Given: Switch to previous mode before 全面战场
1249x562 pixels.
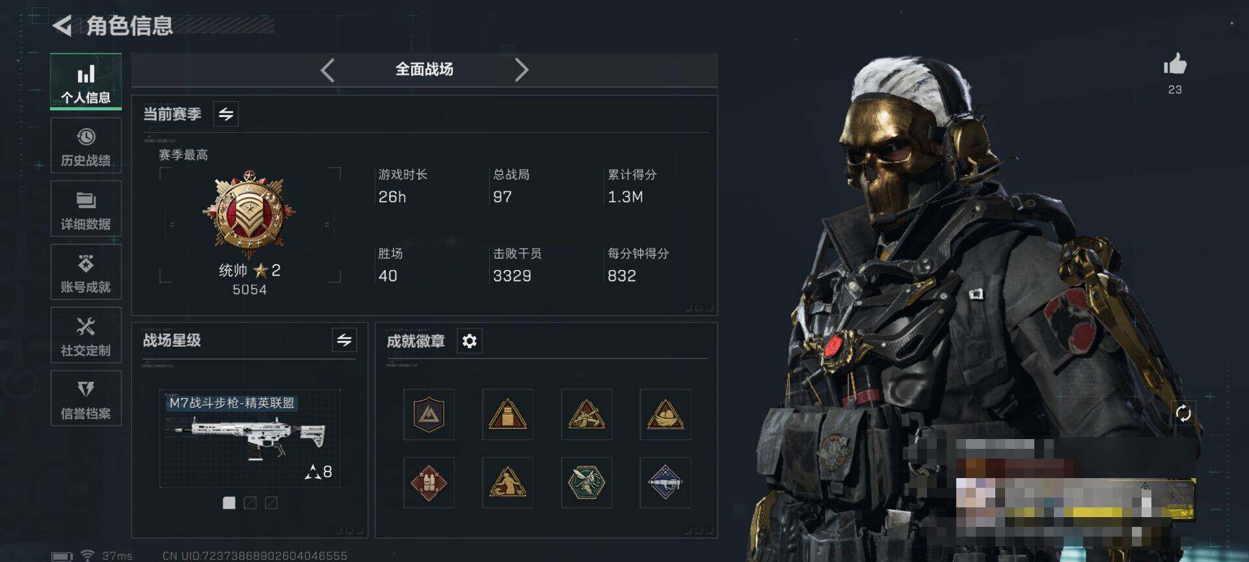Looking at the screenshot, I should point(328,70).
